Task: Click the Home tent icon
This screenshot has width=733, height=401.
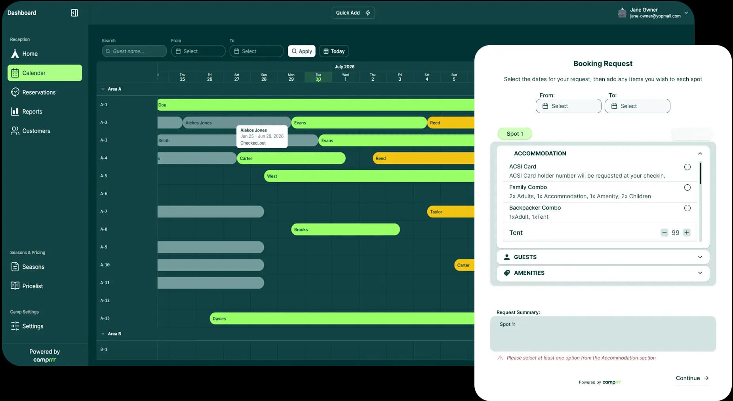Action: coord(15,54)
